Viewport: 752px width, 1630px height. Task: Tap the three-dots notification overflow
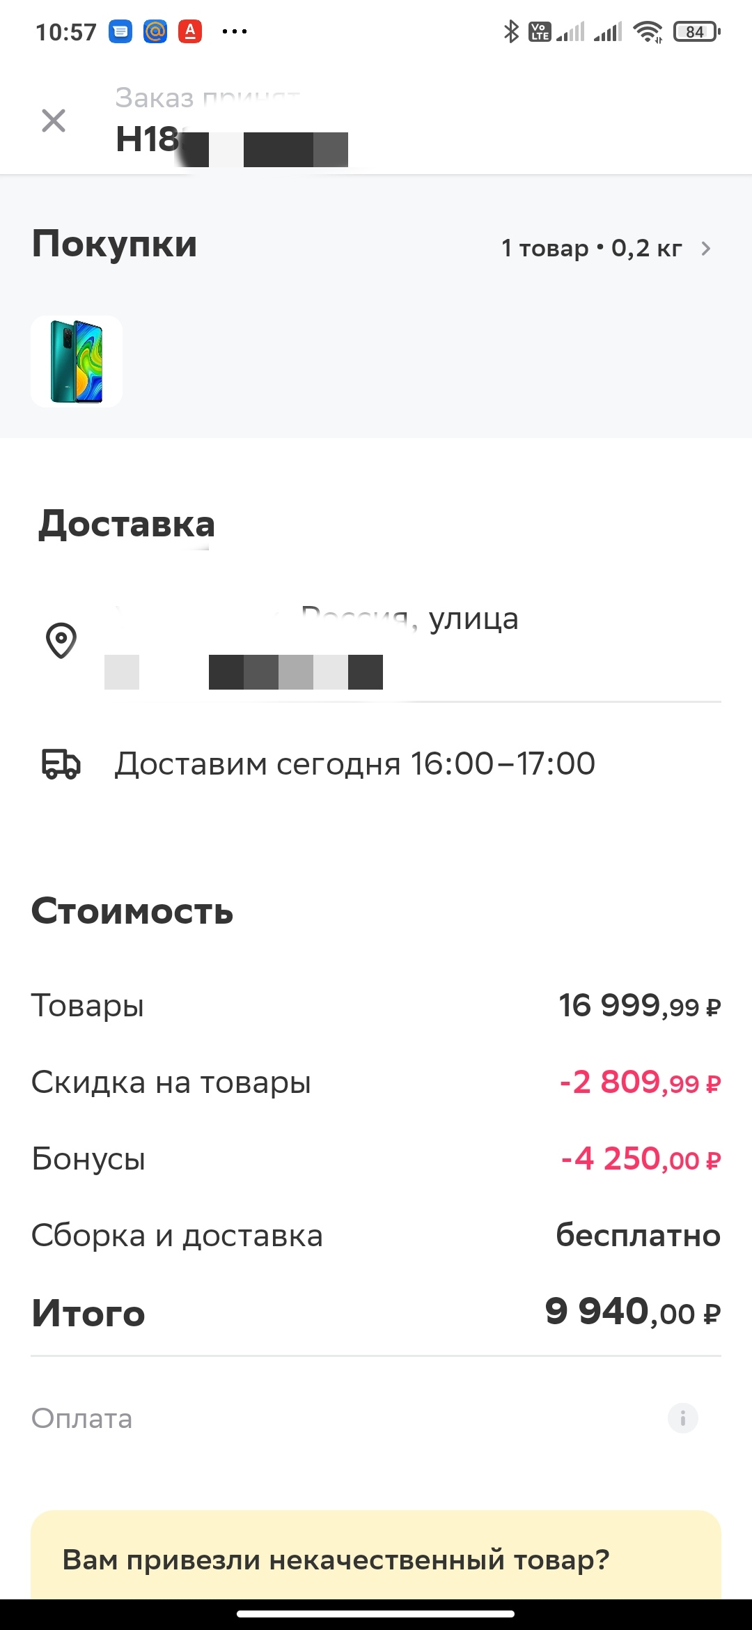click(235, 31)
